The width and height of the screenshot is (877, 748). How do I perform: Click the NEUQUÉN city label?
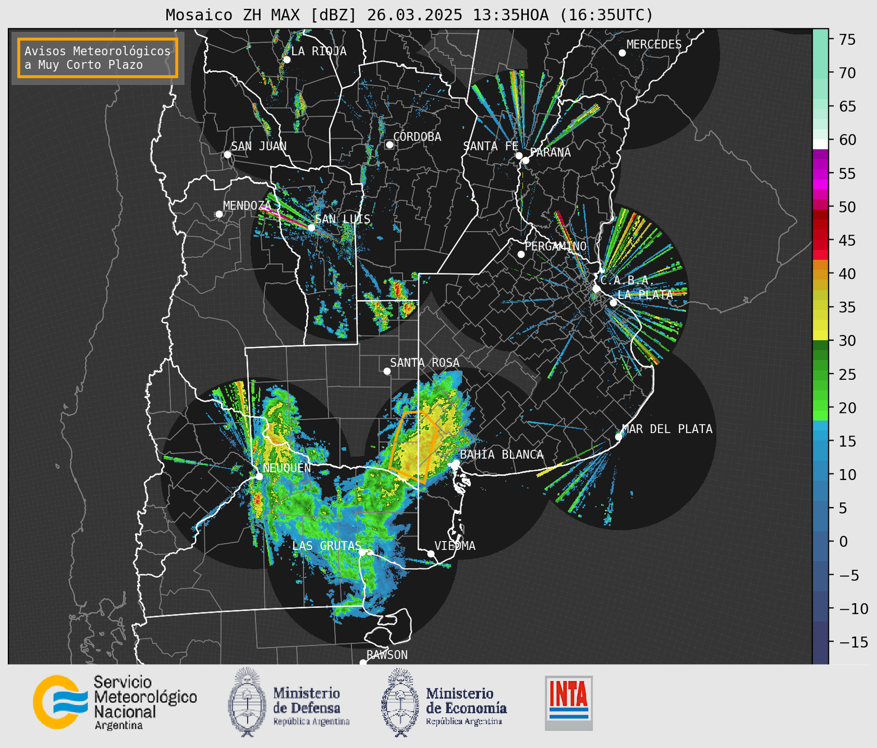coord(287,468)
